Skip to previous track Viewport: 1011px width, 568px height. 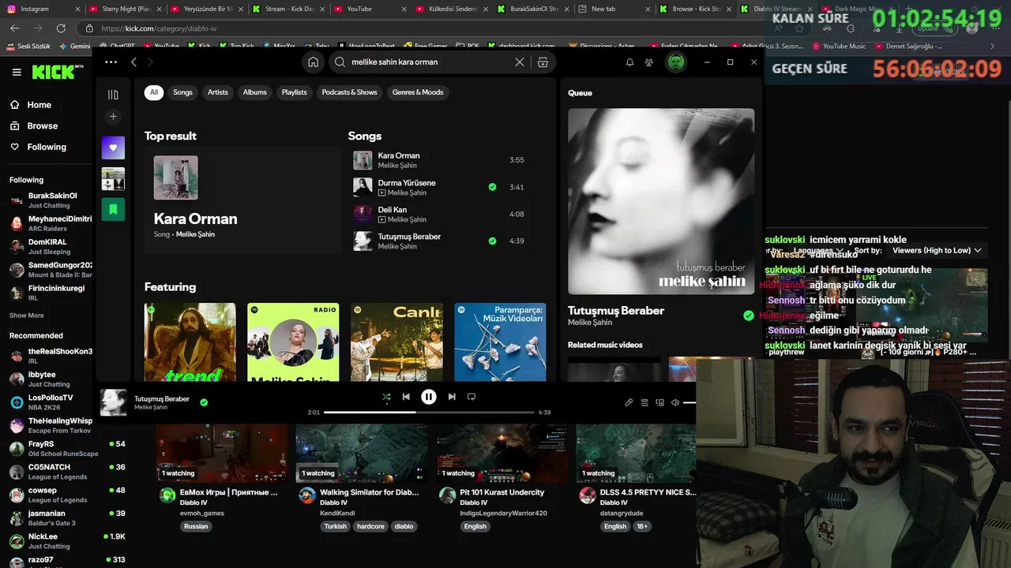point(406,397)
